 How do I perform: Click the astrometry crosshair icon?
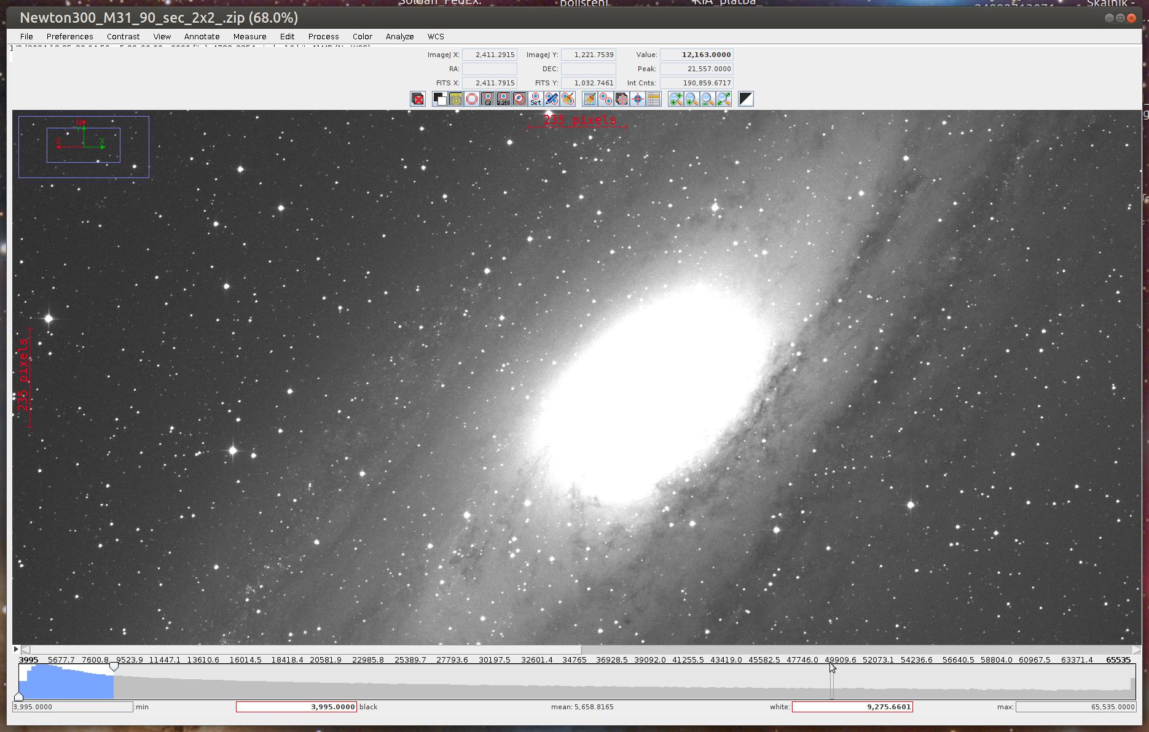[638, 99]
